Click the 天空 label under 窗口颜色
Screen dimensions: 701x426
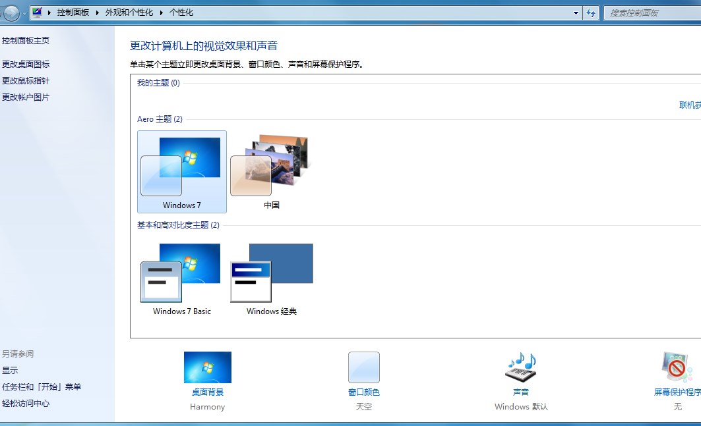coord(364,407)
